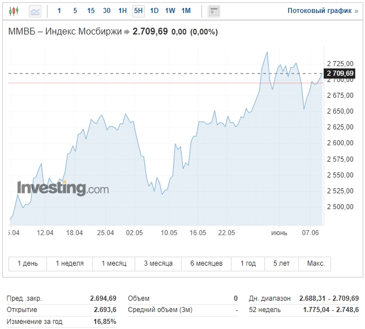The width and height of the screenshot is (365, 329).
Task: Click the Средний объем (3м) label
Action: [x=160, y=310]
